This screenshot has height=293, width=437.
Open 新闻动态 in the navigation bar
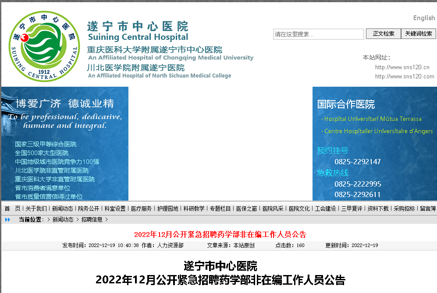click(62, 208)
